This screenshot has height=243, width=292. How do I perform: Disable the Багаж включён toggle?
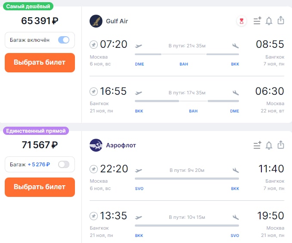click(64, 40)
